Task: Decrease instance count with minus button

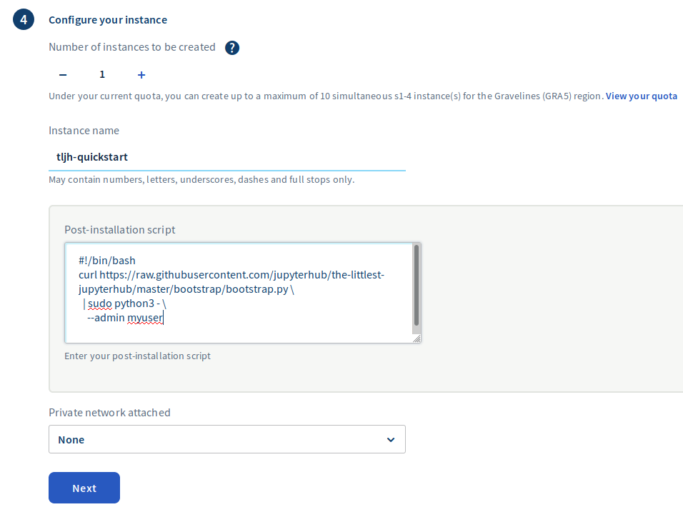Action: tap(63, 75)
